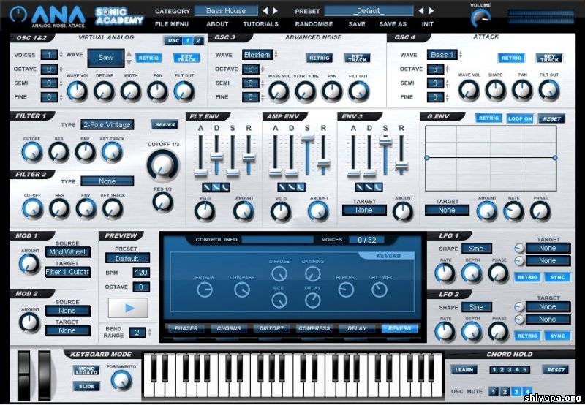The height and width of the screenshot is (405, 585).
Task: Open the Mod 1 source Mod Wheel dropdown
Action: click(67, 252)
